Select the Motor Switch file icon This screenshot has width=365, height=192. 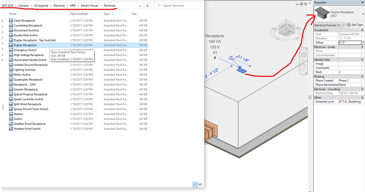11,75
